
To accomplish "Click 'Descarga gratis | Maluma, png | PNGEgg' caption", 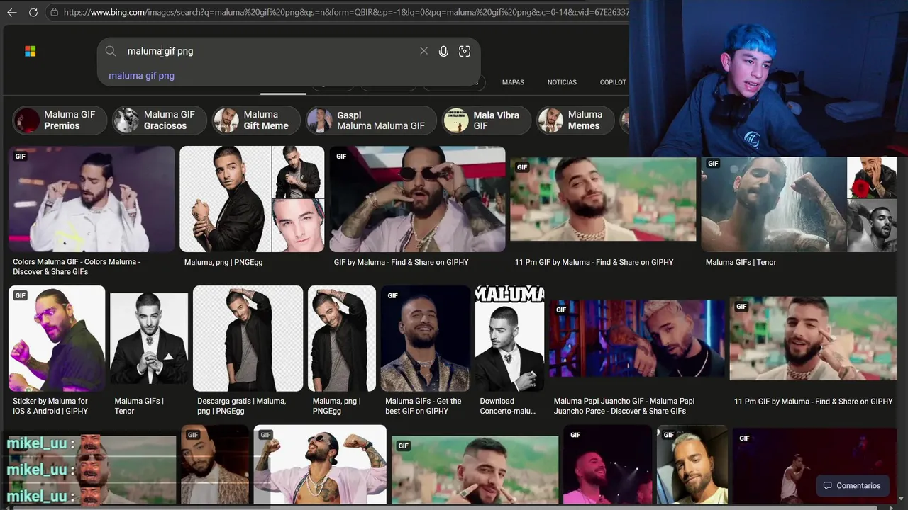I will click(x=242, y=406).
